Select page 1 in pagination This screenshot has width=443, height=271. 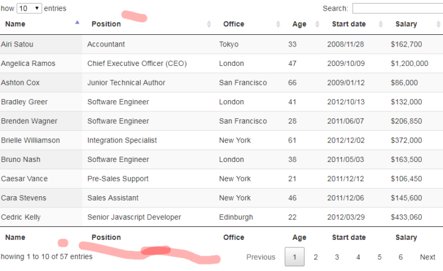pos(294,257)
